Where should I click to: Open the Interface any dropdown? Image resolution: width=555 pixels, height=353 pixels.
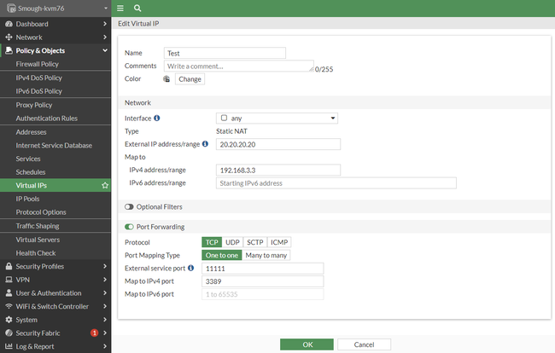[277, 118]
